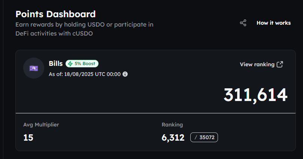This screenshot has height=159, width=303.
Task: Click the share icon near How it works
Action: [x=243, y=23]
